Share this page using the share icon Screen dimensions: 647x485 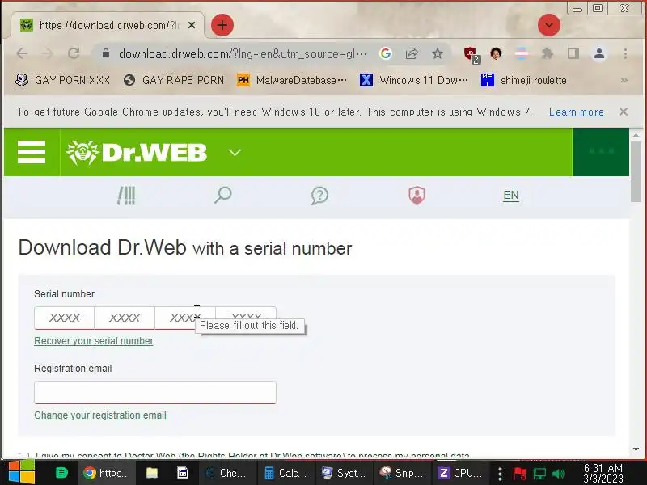pyautogui.click(x=412, y=53)
